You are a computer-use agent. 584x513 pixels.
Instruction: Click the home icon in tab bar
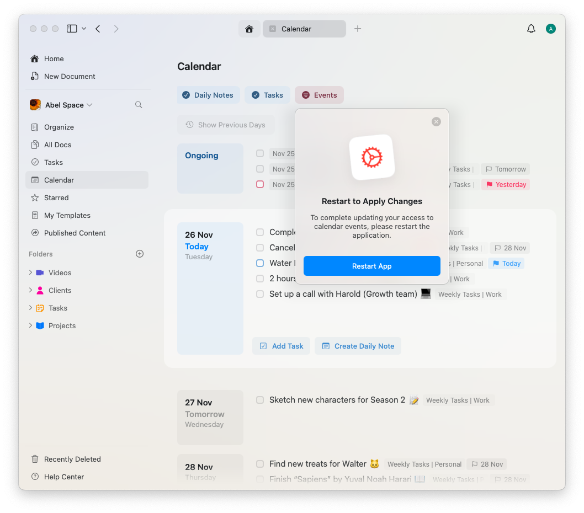tap(249, 28)
